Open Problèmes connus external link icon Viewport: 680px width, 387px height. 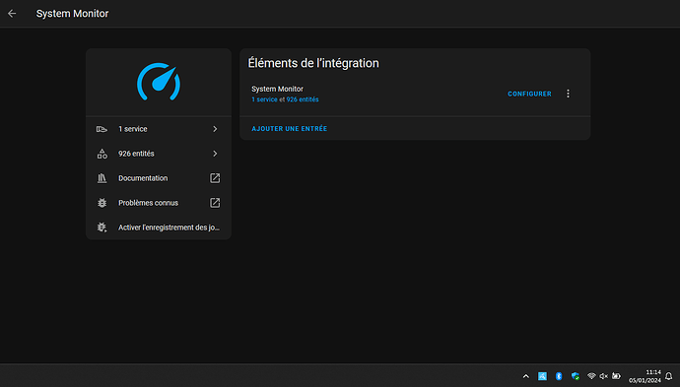pyautogui.click(x=215, y=203)
